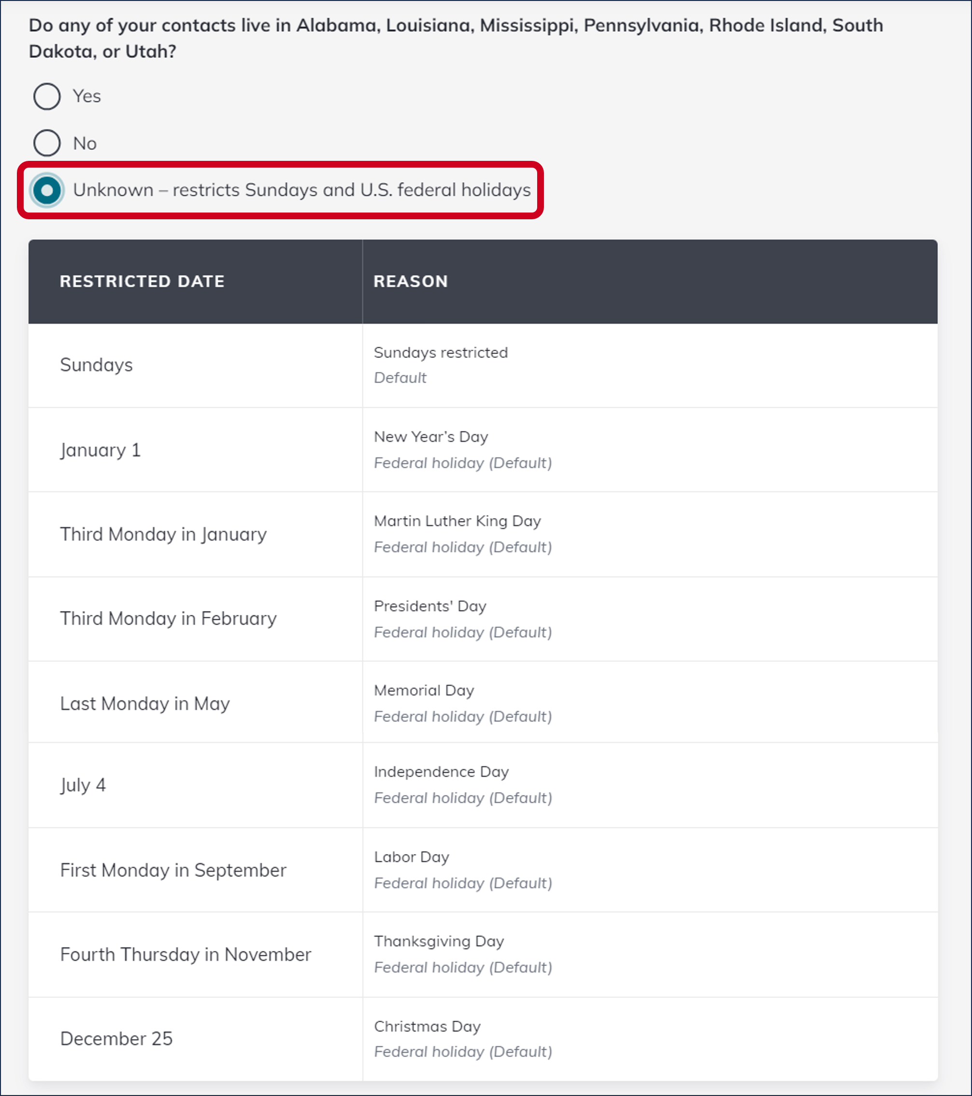Click Fourth Thursday in November cell

click(x=185, y=954)
